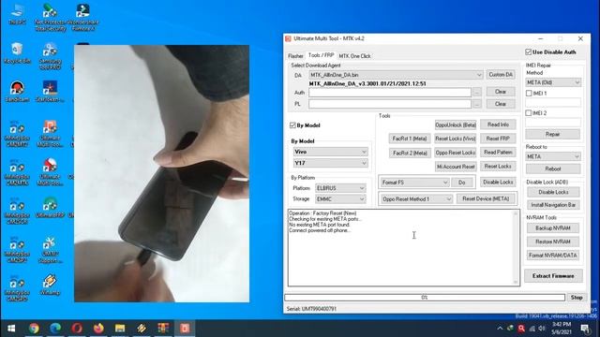The width and height of the screenshot is (600, 337).
Task: Open File Explorer from the taskbar
Action: point(120,329)
